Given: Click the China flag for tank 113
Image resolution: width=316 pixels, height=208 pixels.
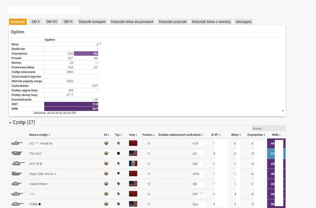Looking at the screenshot, I should tap(133, 194).
